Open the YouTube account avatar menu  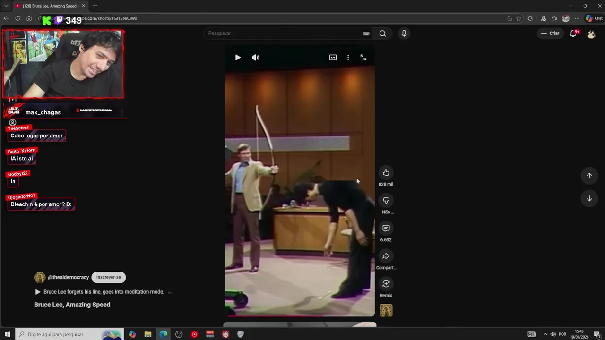(x=591, y=34)
